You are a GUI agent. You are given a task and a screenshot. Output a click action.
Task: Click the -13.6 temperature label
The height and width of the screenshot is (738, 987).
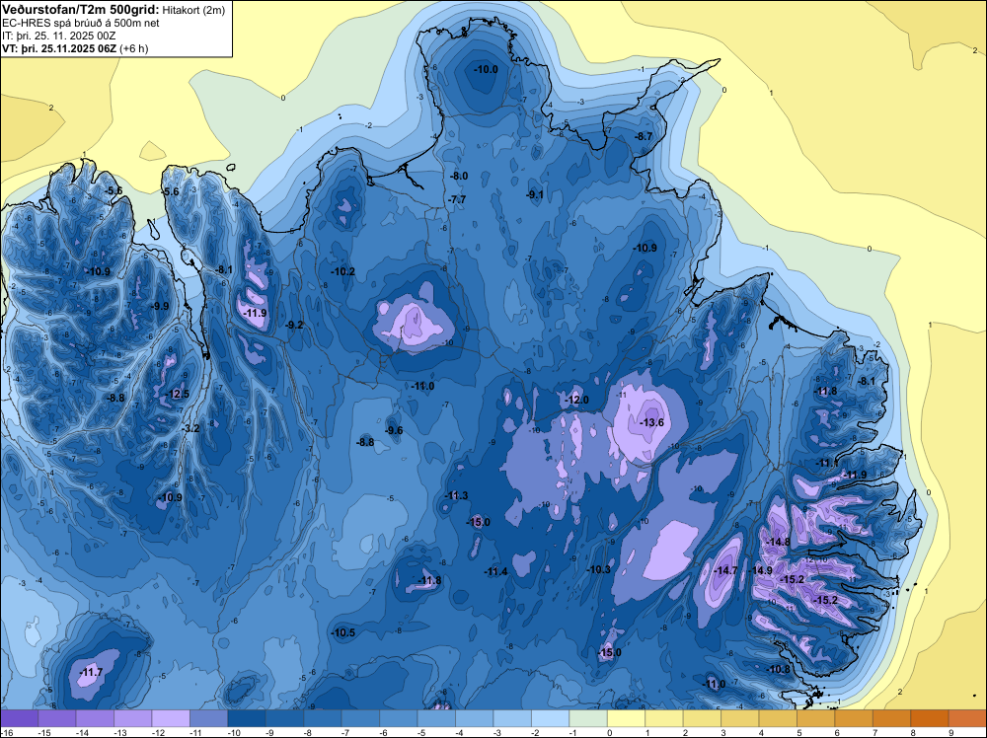652,422
